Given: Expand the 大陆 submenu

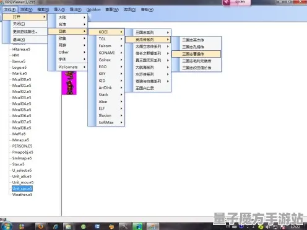Looking at the screenshot, I should tap(67, 17).
